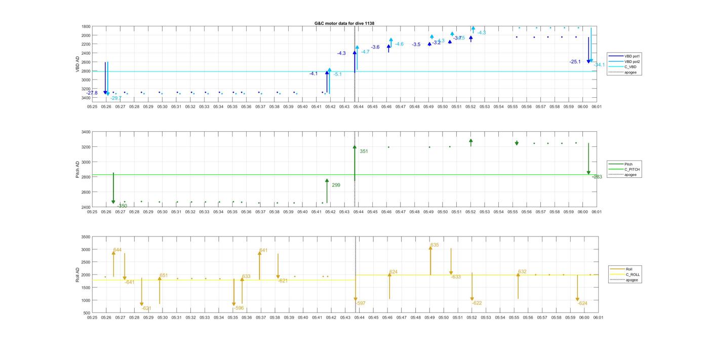The width and height of the screenshot is (709, 351).
Task: Click the '-597' roll data label
Action: (360, 303)
